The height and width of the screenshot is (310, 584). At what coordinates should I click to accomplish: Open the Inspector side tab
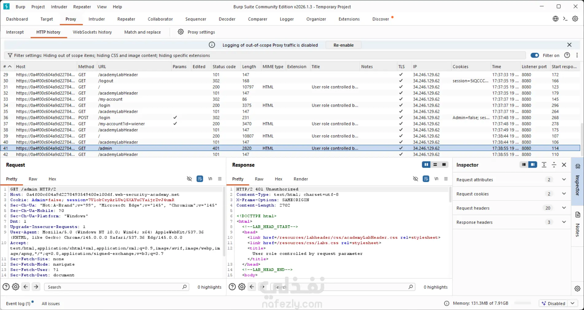[578, 182]
